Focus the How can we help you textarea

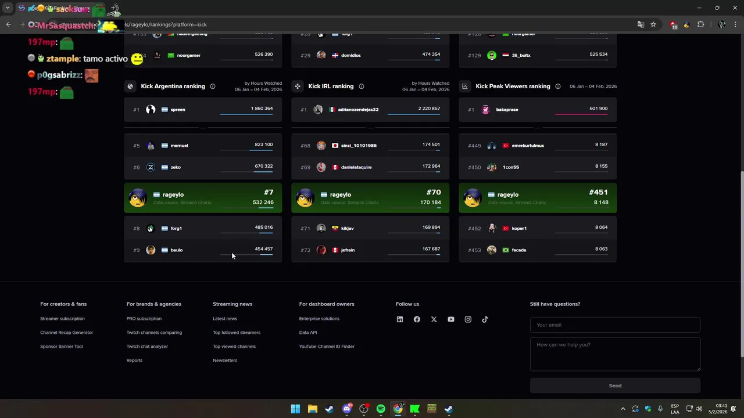(615, 354)
